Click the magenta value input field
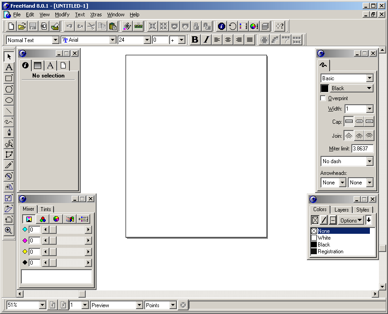388x314 pixels. pos(34,241)
